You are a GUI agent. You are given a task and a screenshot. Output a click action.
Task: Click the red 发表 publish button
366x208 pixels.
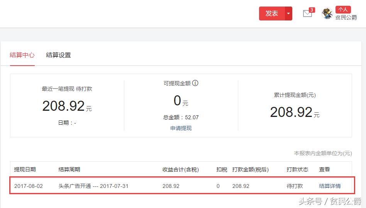pos(272,14)
